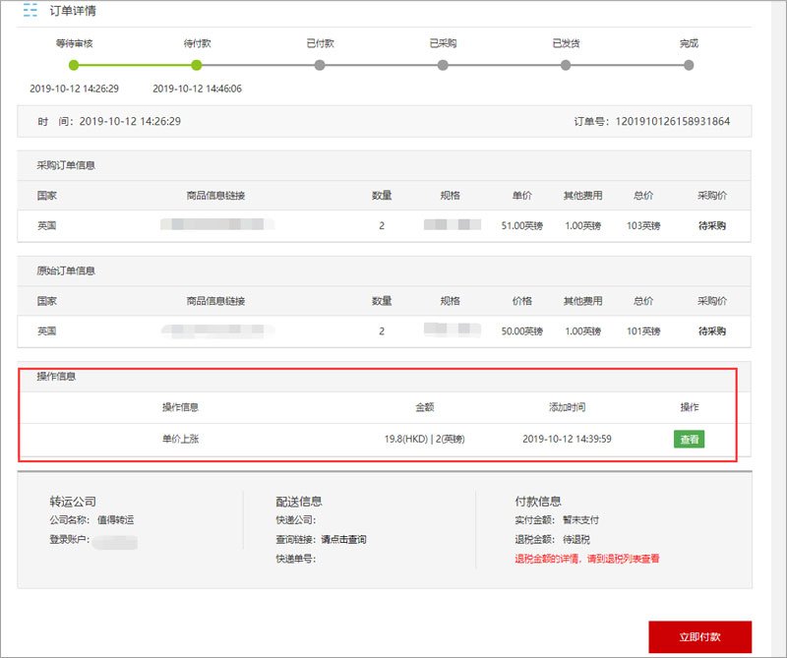Select the 完成 progress marker
The image size is (787, 658).
coord(689,65)
